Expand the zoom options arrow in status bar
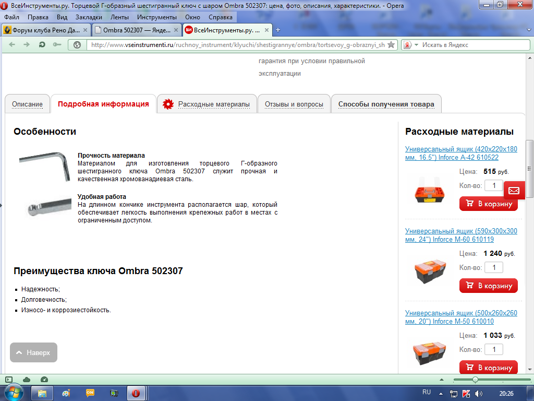Viewport: 534px width, 401px height. 442,380
